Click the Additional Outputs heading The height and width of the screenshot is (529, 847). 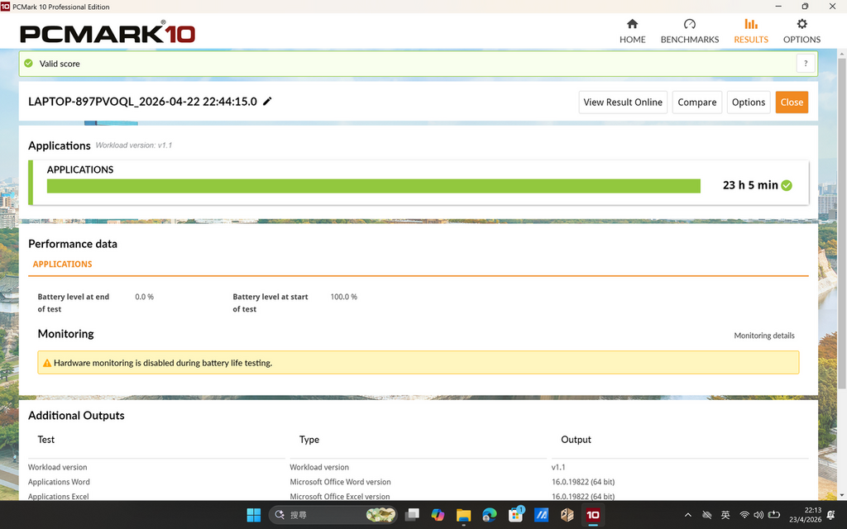point(76,415)
